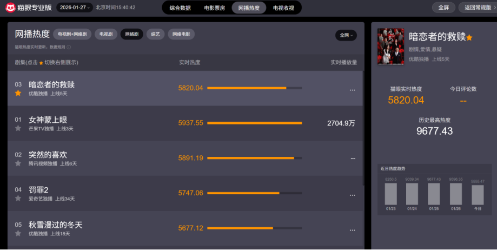
Task: Switch to the 综合数据 tab
Action: tap(180, 8)
